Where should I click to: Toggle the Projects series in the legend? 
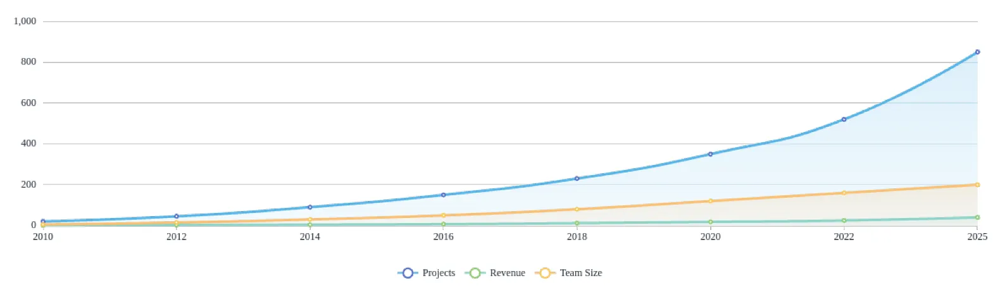pos(427,273)
